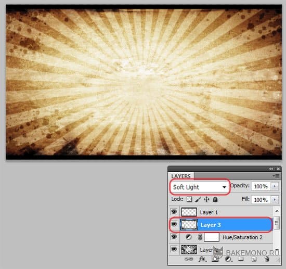Image resolution: width=286 pixels, height=269 pixels.
Task: Select Layer 2 thumbnail
Action: [189, 249]
